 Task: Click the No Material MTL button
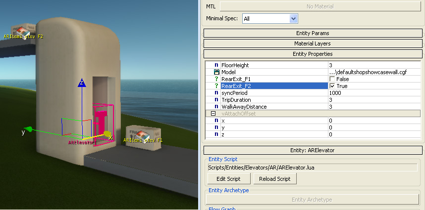pyautogui.click(x=320, y=6)
